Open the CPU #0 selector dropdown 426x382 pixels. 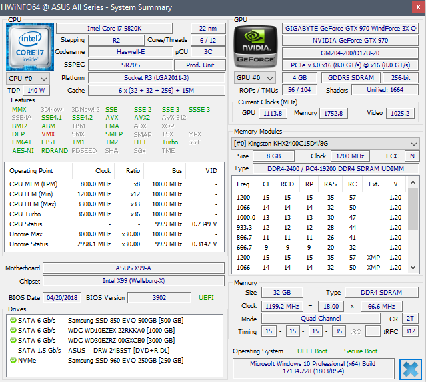[x=28, y=79]
